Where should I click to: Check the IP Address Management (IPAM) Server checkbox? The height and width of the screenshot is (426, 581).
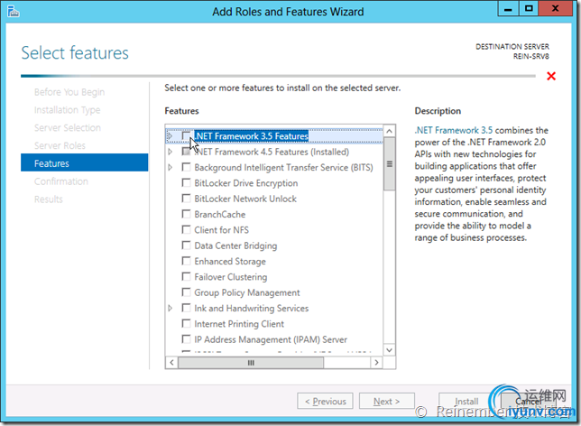click(186, 339)
